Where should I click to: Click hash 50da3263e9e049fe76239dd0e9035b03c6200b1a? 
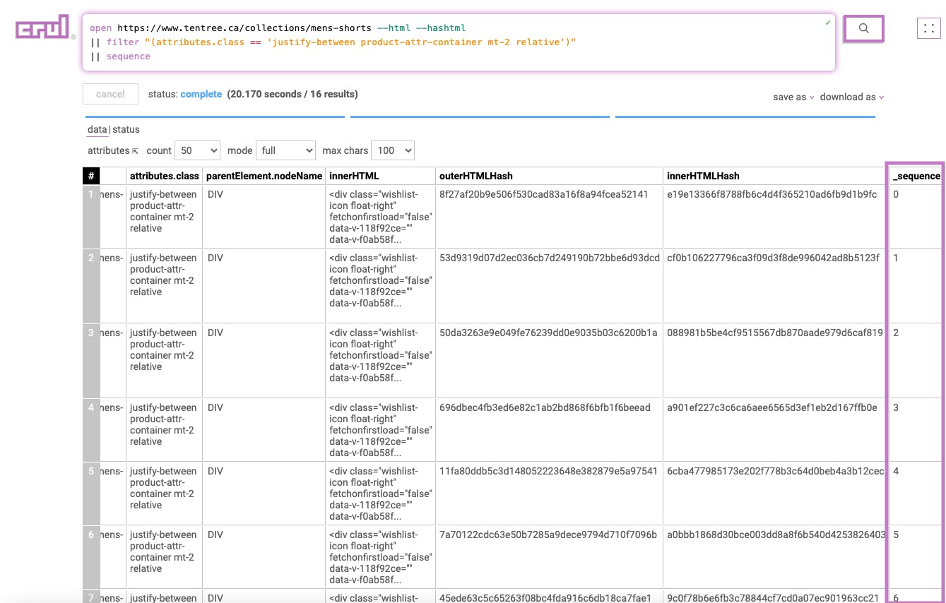coord(548,333)
